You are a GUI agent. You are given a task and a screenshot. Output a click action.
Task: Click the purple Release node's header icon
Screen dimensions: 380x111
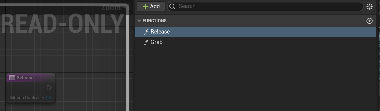coord(12,78)
